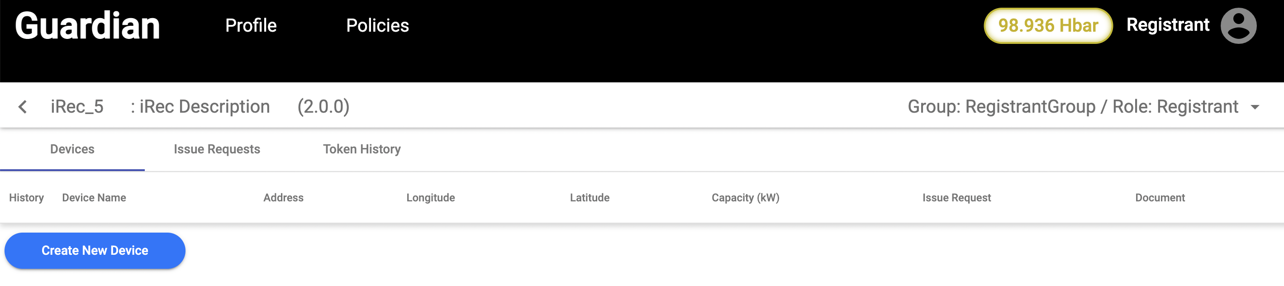Click the Issue Request column header
This screenshot has height=286, width=1284.
pos(956,198)
